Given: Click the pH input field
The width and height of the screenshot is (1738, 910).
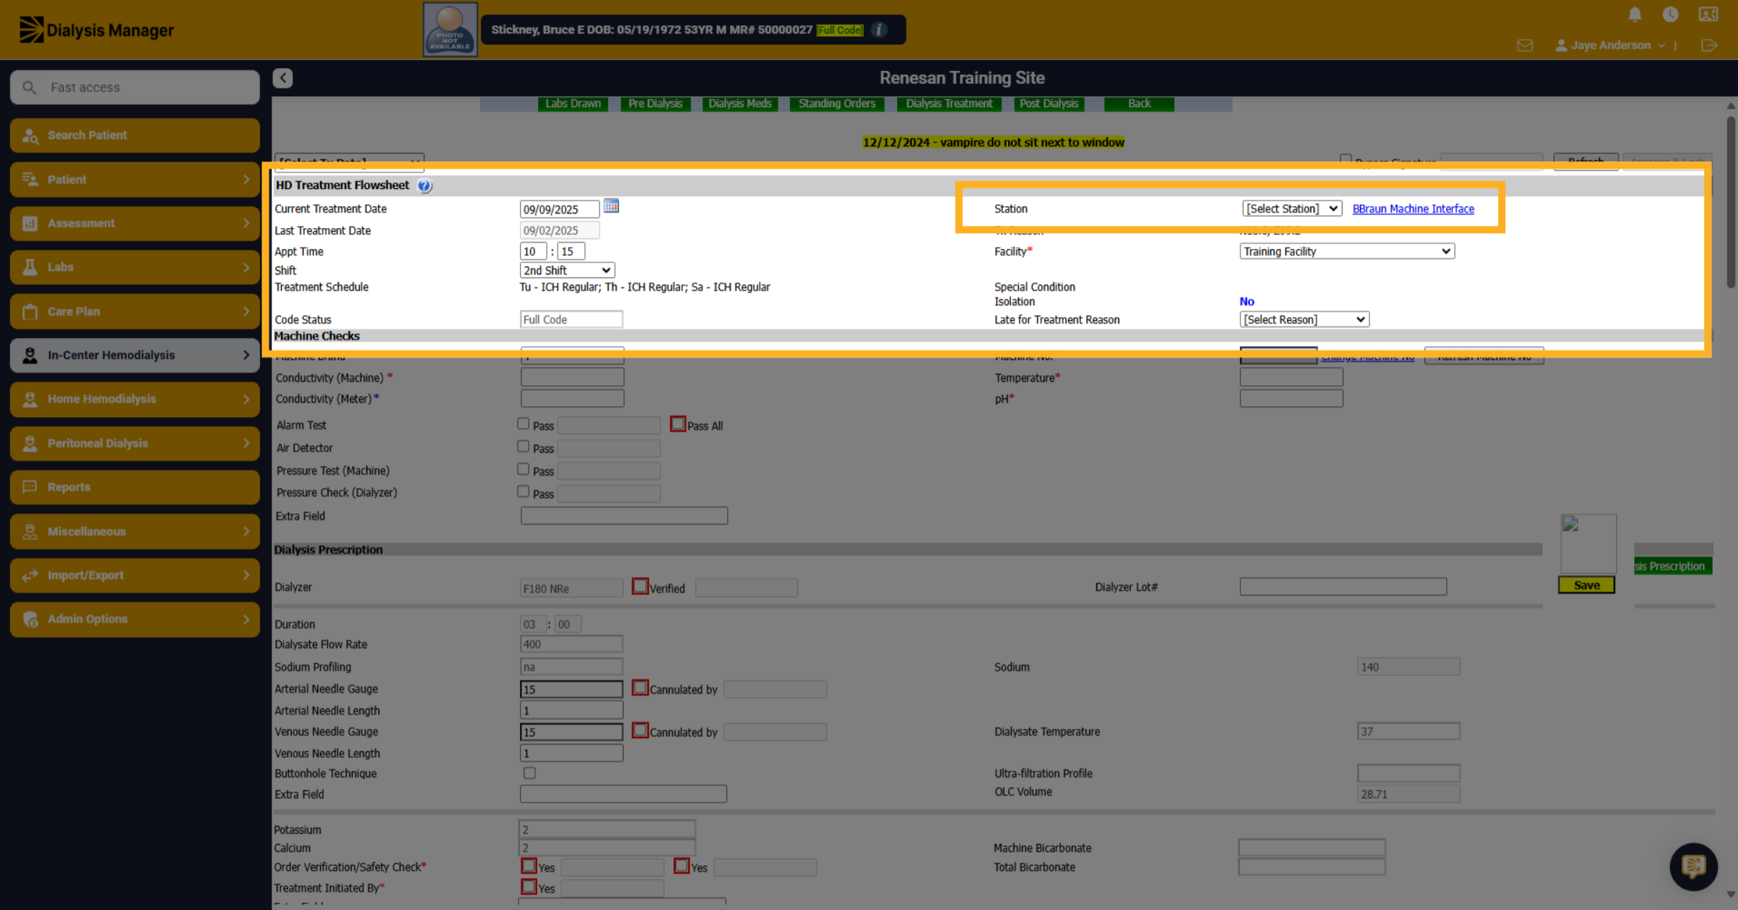Looking at the screenshot, I should point(1291,398).
